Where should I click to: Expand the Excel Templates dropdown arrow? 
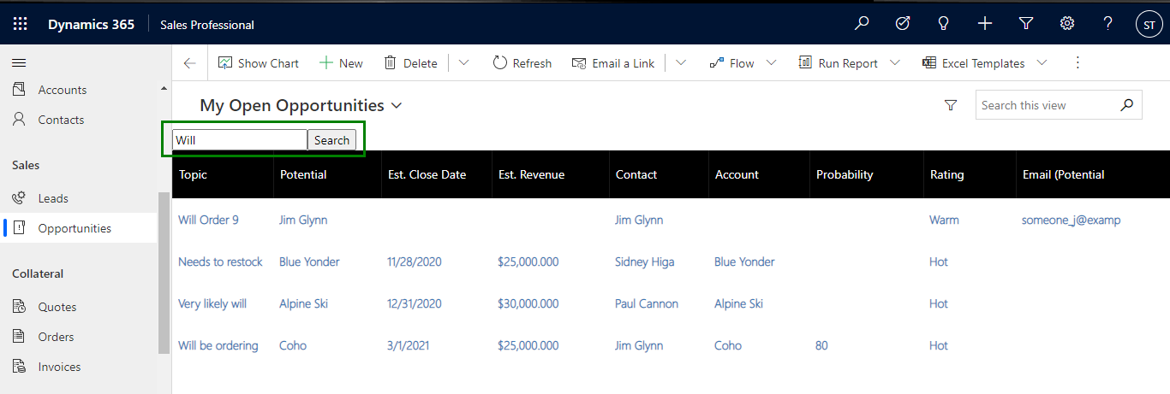[x=1042, y=62]
